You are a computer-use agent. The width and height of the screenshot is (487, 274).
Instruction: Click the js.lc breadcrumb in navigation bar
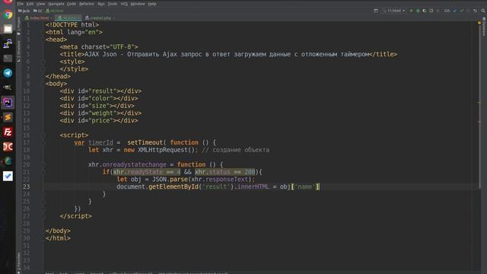click(x=24, y=11)
